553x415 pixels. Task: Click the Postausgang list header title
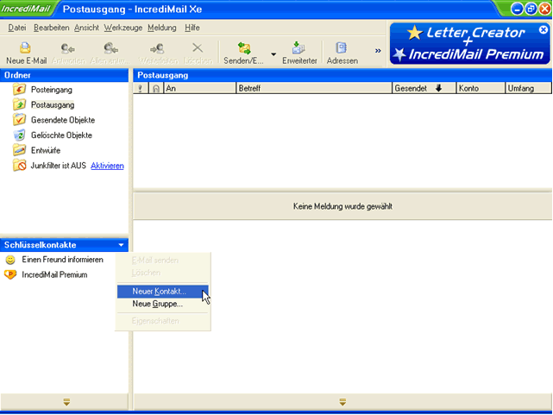pyautogui.click(x=162, y=75)
